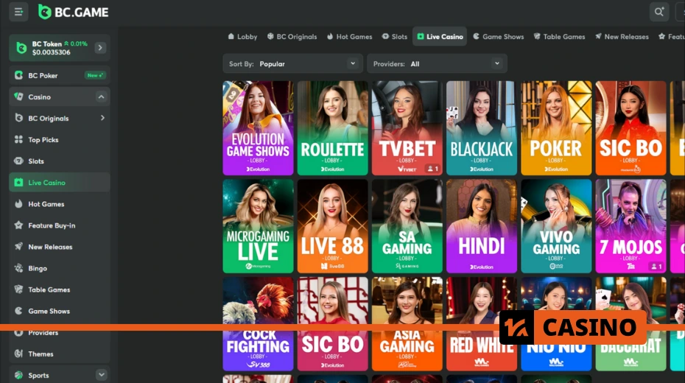
Task: Select the Live Casino tab
Action: tap(440, 37)
